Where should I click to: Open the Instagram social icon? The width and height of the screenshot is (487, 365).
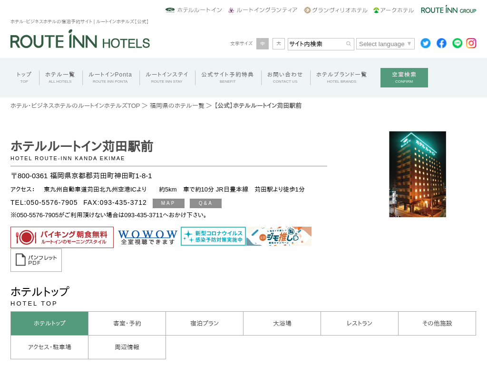click(471, 43)
